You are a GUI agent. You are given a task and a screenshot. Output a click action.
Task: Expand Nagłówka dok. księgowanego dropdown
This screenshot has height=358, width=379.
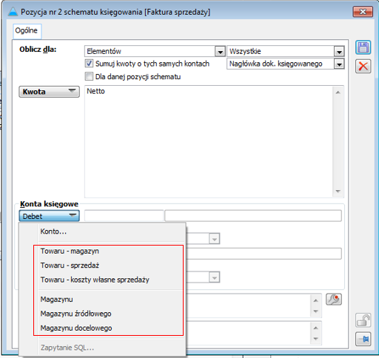tap(339, 64)
